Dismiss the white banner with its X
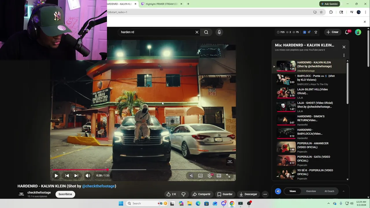This screenshot has height=208, width=370. (x=365, y=22)
